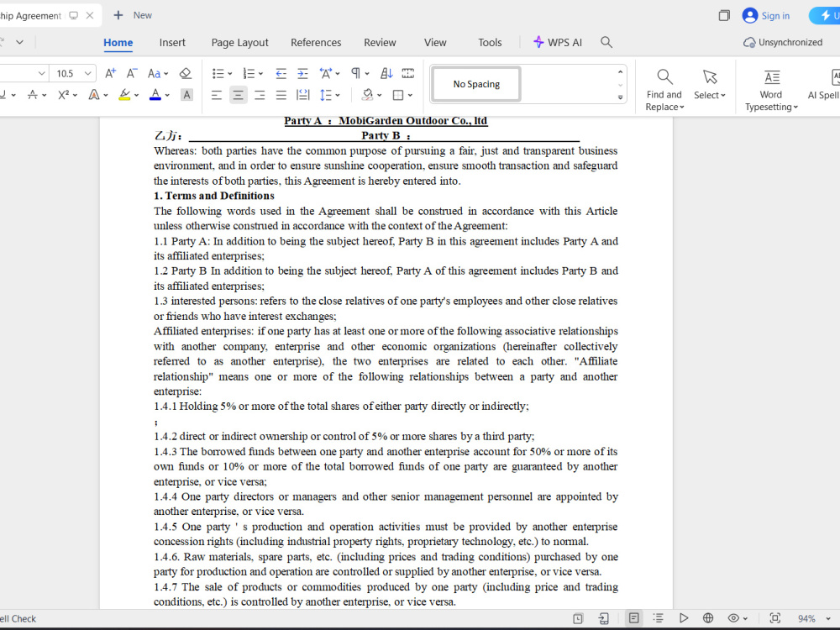This screenshot has width=840, height=630.
Task: Launch WPS AI
Action: (x=558, y=43)
